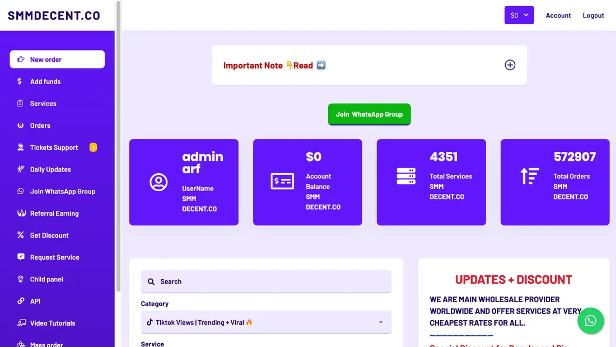This screenshot has width=616, height=347.
Task: Click the UPDATES + DISCOUNT heading
Action: (x=514, y=280)
